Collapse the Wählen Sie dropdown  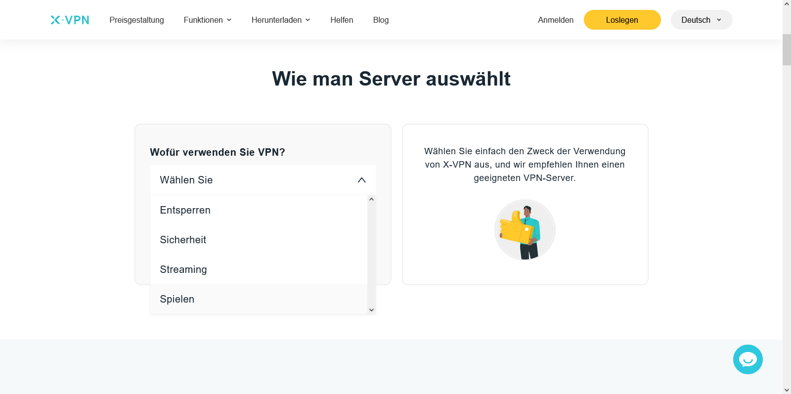point(263,180)
